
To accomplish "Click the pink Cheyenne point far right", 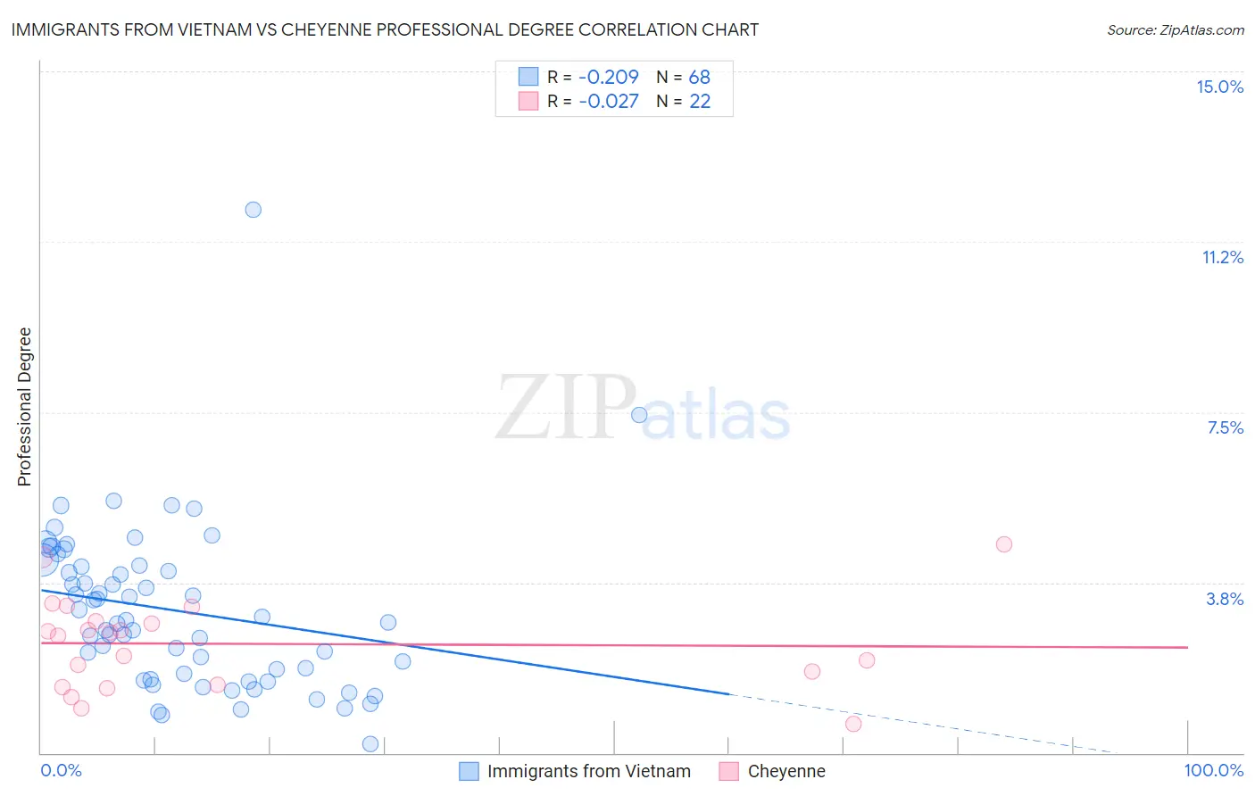I will (x=1004, y=544).
